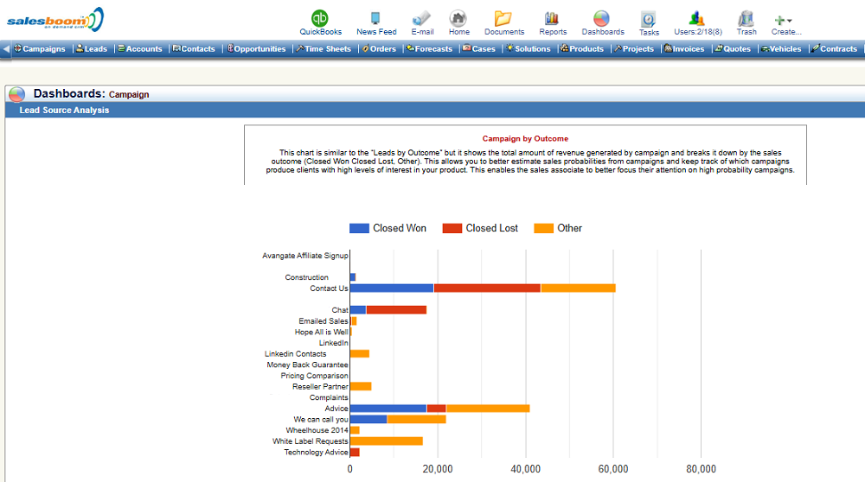
Task: Toggle the Closed Won legend series
Action: tap(388, 228)
